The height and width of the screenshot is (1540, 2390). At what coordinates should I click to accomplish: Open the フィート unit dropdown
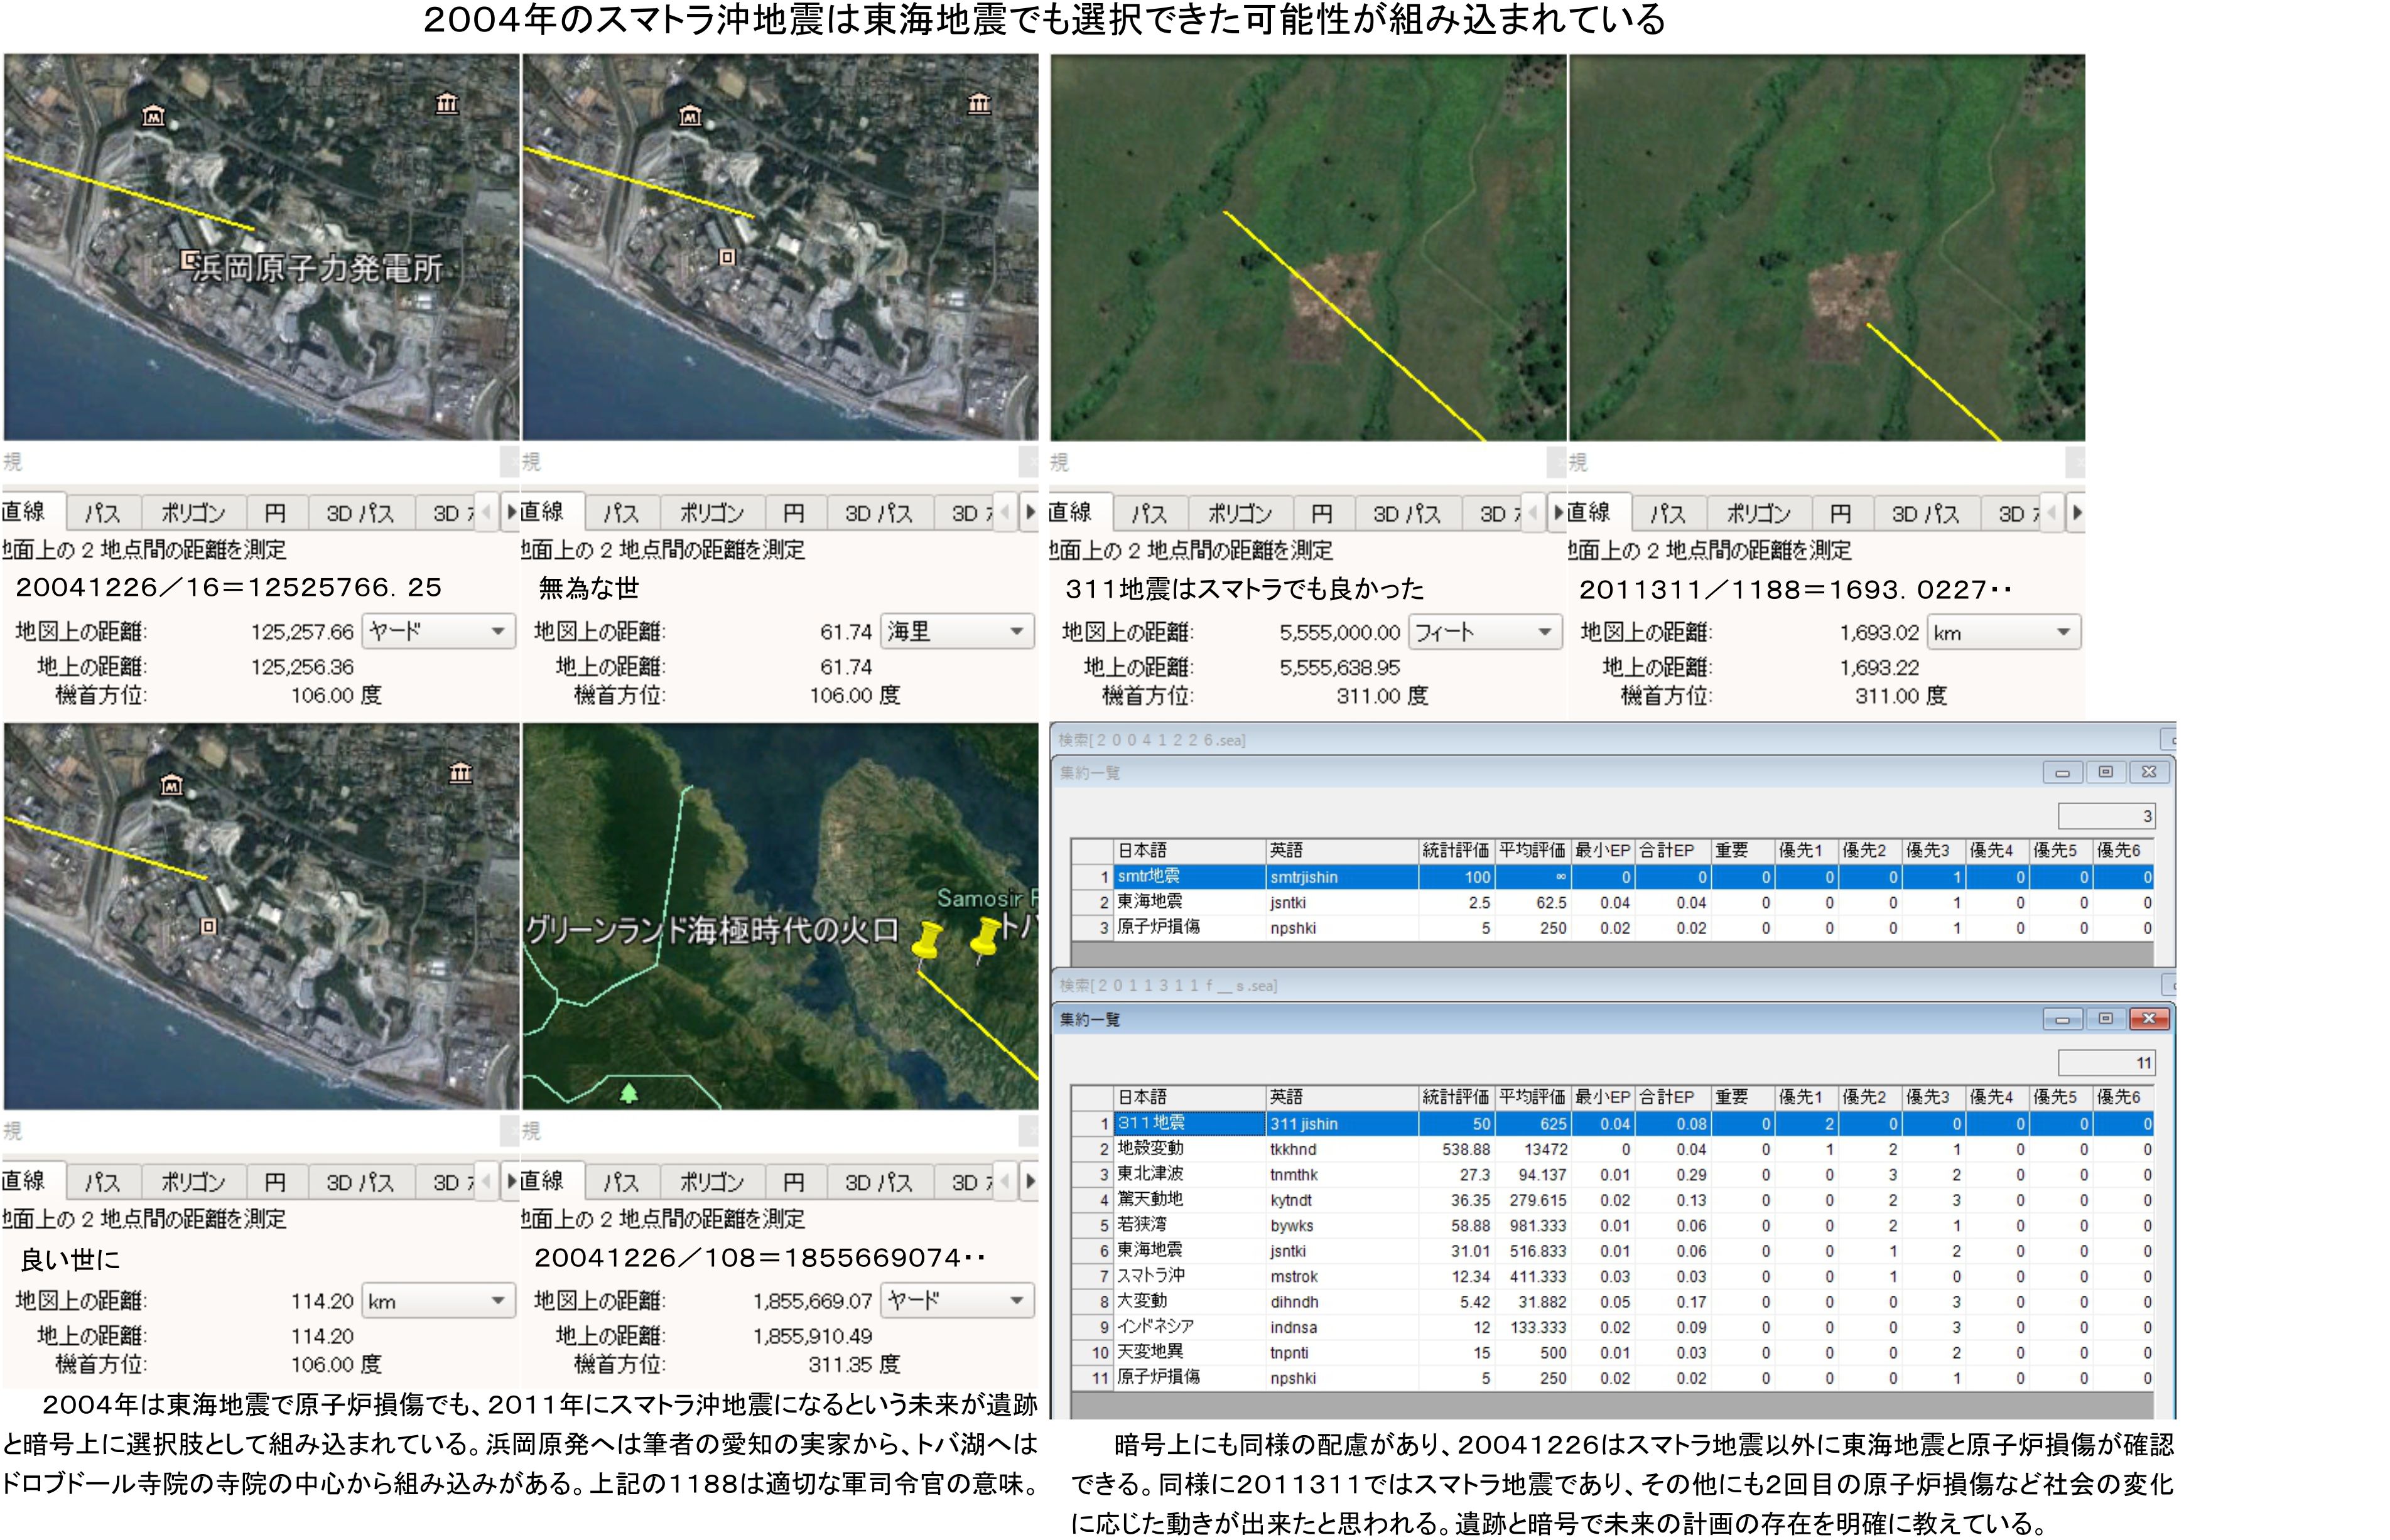coord(1485,632)
